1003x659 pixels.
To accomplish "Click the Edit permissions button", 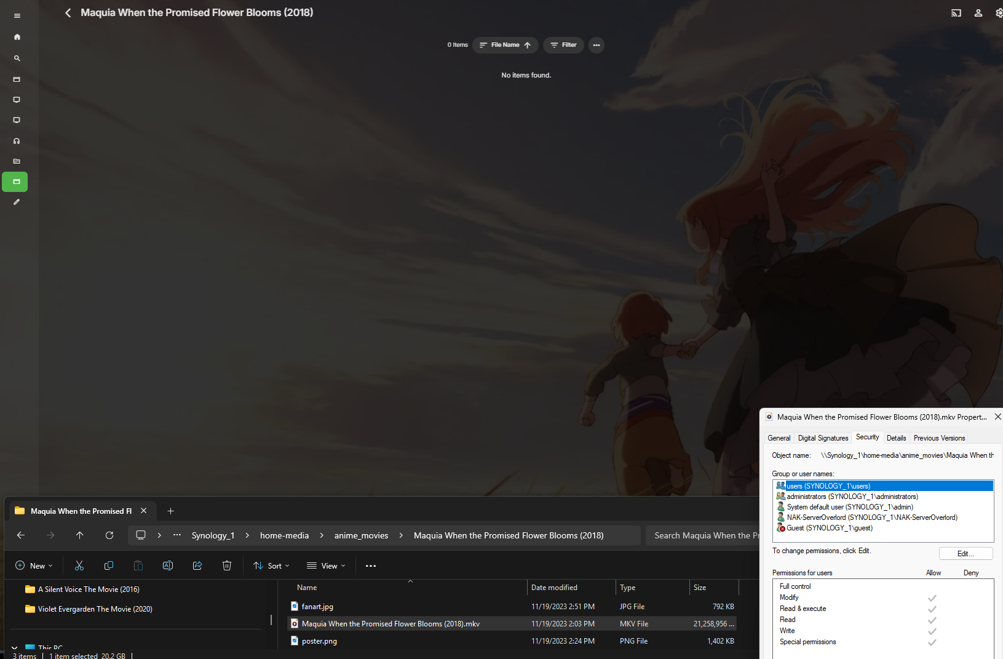I will pos(965,554).
